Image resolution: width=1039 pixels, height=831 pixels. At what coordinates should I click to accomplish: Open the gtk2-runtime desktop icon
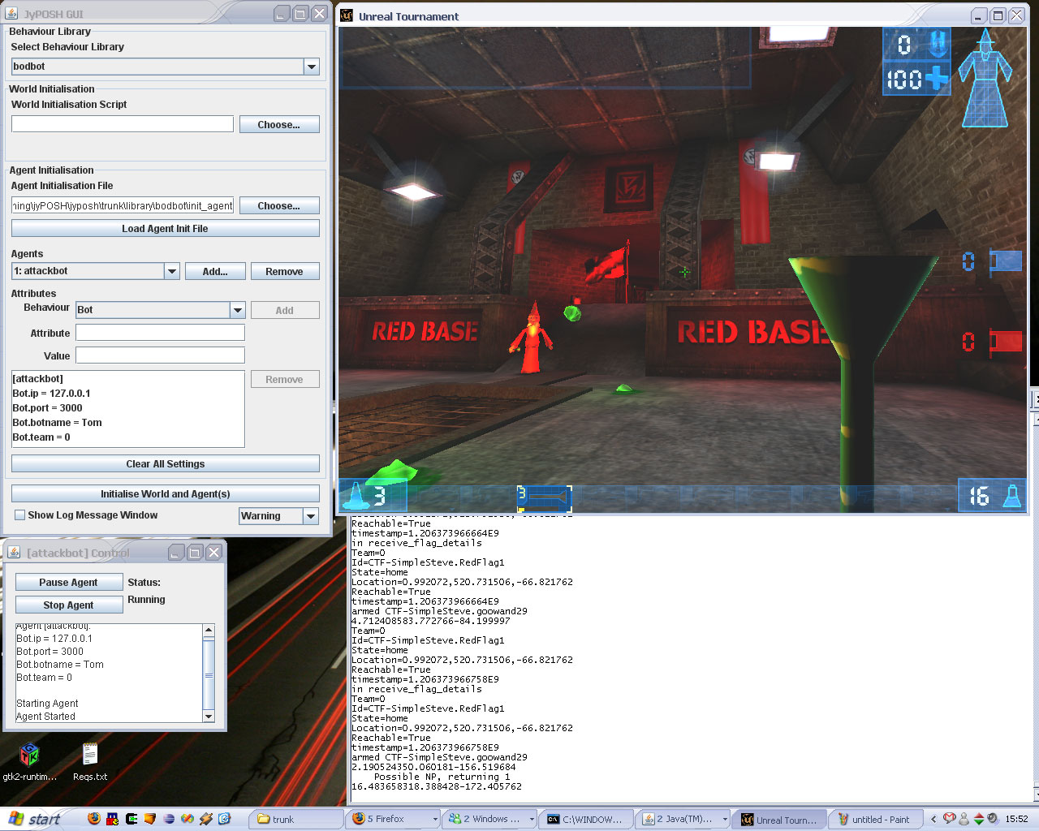coord(29,756)
